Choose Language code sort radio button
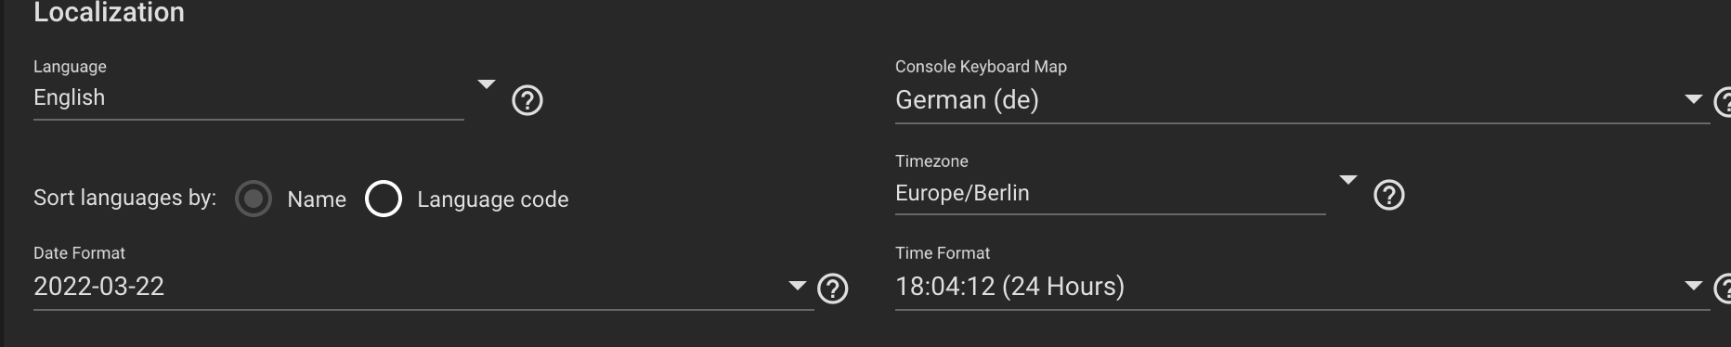Image resolution: width=1731 pixels, height=347 pixels. click(384, 199)
